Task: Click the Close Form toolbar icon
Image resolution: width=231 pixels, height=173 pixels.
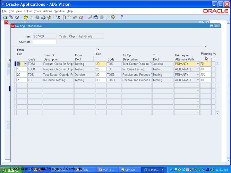Action: pos(49,17)
